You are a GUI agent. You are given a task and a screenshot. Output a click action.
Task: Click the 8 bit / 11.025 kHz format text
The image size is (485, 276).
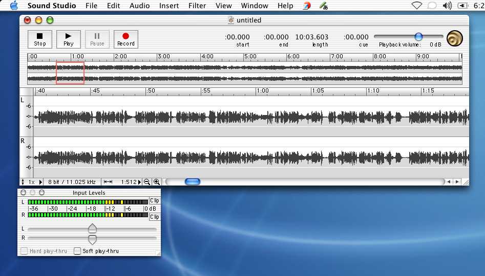click(x=72, y=182)
